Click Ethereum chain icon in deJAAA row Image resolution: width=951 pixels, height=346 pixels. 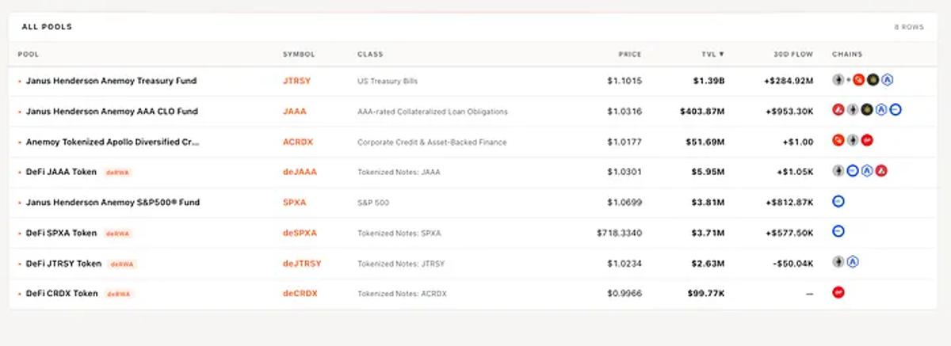838,171
